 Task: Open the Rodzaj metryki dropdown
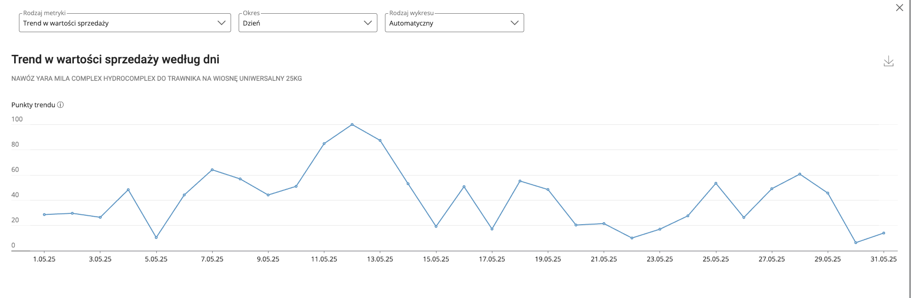[125, 23]
